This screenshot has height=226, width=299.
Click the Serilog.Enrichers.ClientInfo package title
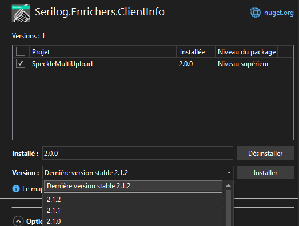pos(99,12)
